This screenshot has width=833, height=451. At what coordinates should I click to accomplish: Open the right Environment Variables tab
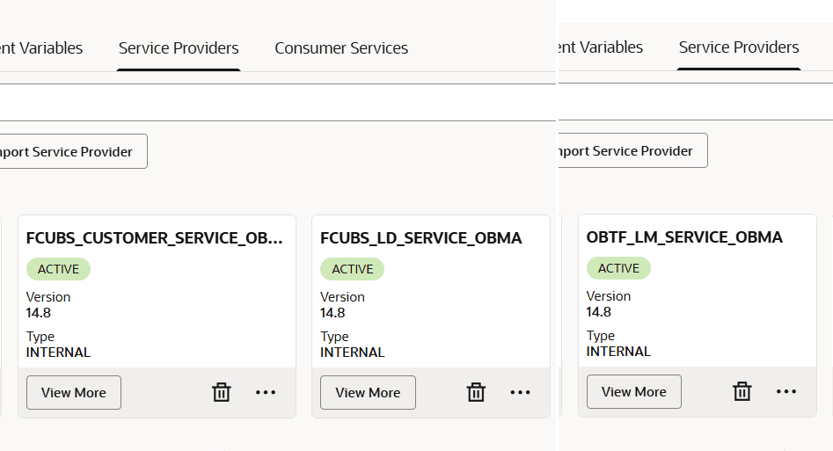tap(601, 47)
